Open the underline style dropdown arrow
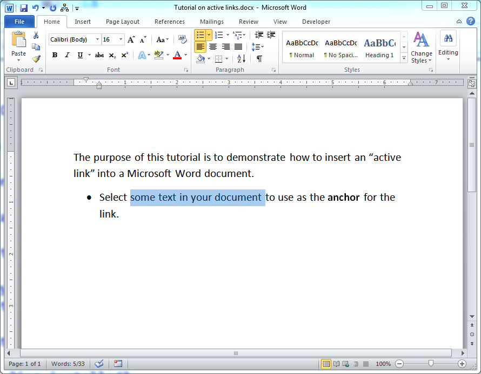Image resolution: width=481 pixels, height=374 pixels. point(89,55)
